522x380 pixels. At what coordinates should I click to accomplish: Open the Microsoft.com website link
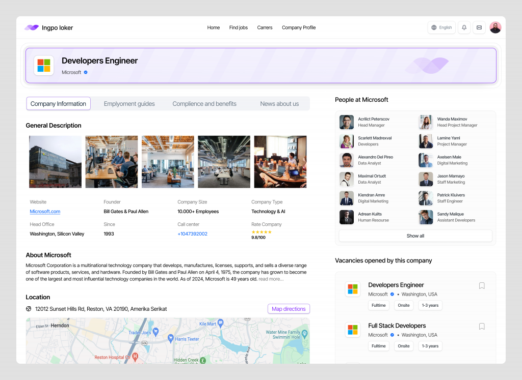tap(45, 212)
